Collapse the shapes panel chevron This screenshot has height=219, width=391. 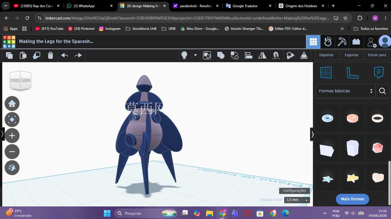tap(313, 134)
